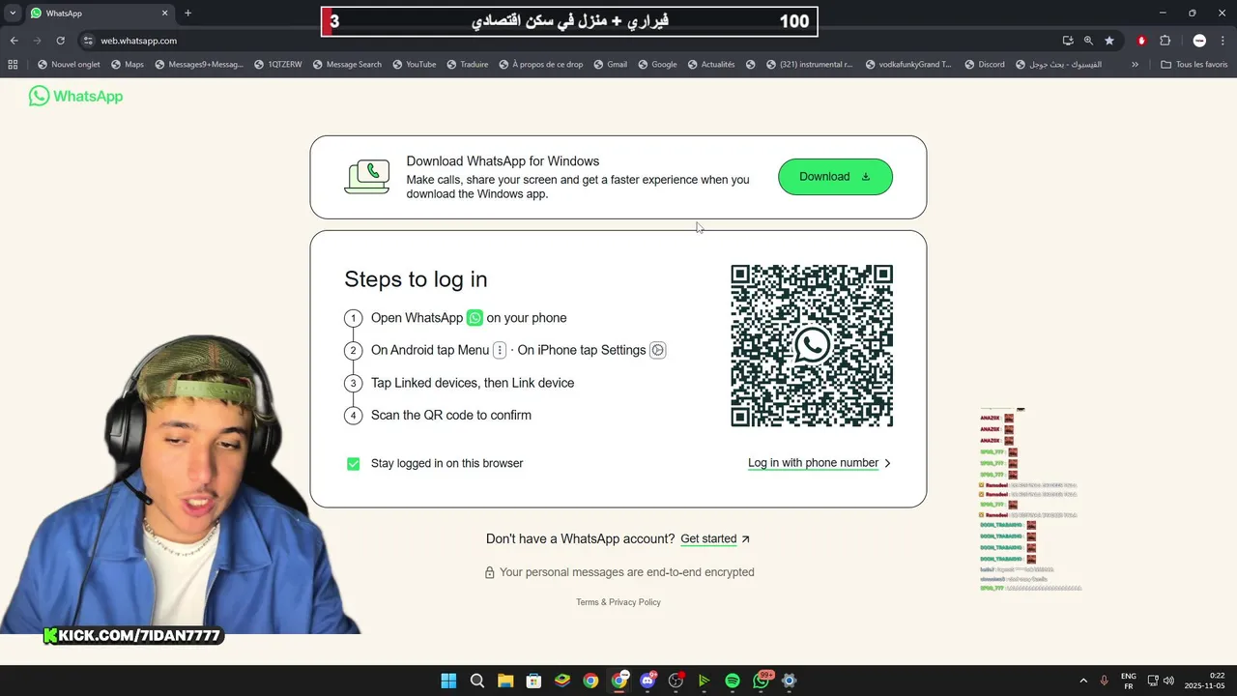Open the Gmail bookmark

pyautogui.click(x=610, y=65)
